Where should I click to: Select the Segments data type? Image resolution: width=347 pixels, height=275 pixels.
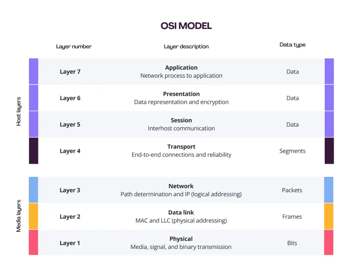(x=292, y=151)
